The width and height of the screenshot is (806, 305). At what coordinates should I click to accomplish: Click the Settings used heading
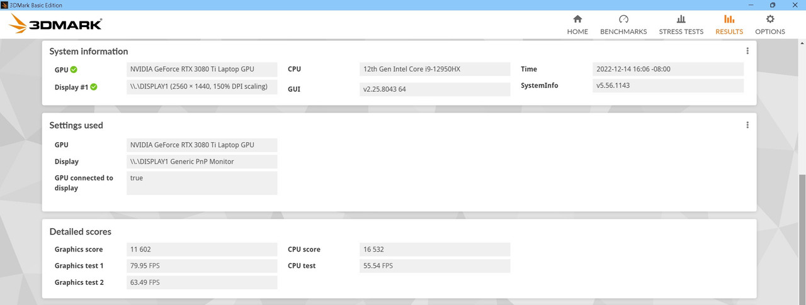76,125
